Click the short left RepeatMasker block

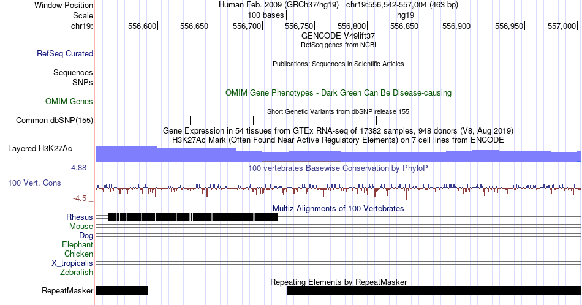(x=122, y=290)
